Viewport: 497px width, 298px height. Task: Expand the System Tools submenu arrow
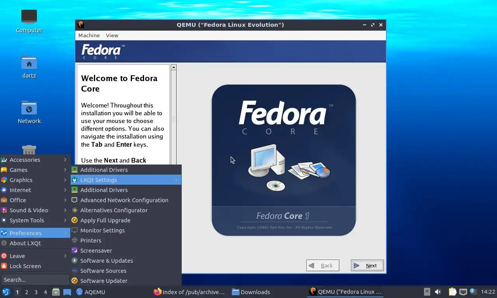pyautogui.click(x=65, y=220)
